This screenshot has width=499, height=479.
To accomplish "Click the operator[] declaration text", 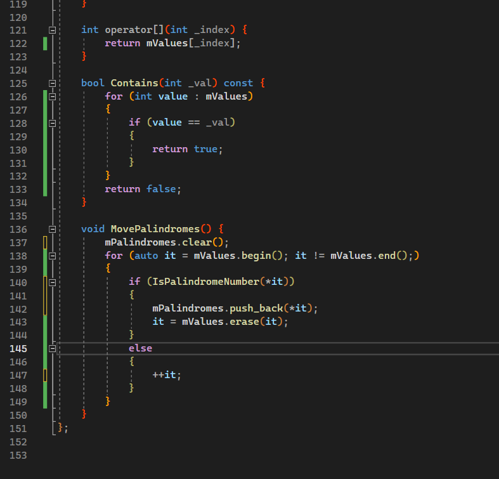I will tap(134, 30).
